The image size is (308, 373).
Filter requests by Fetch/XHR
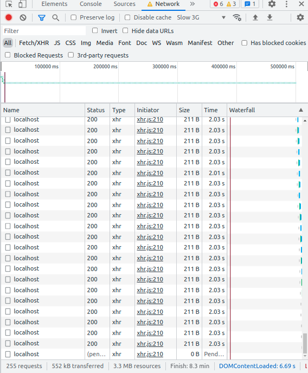[x=34, y=43]
